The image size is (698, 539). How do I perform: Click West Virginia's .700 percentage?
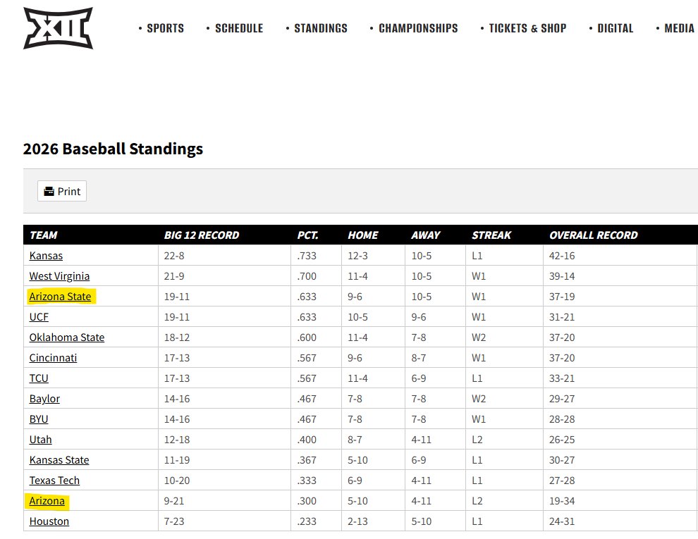307,276
